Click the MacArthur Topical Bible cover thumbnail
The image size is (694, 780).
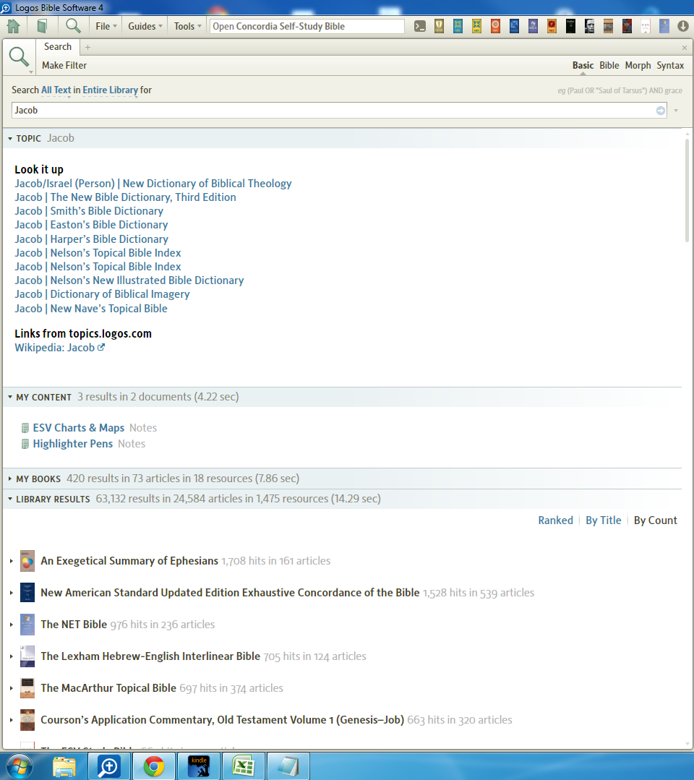pos(27,688)
